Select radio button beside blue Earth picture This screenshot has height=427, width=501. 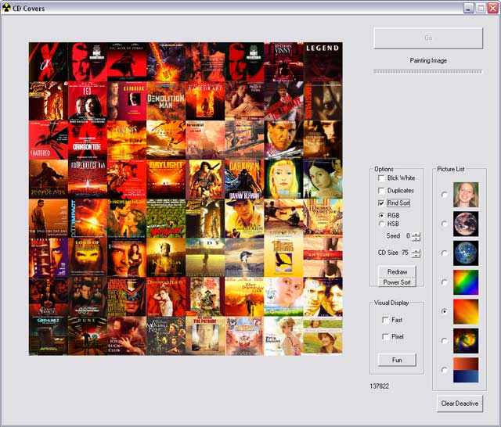tap(444, 253)
